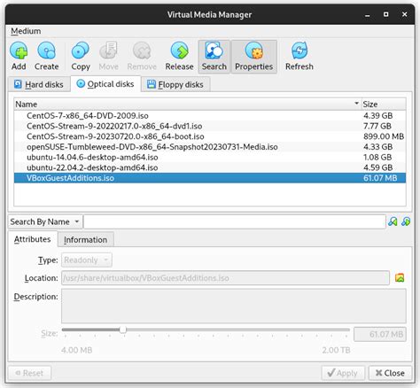
Task: Open the Search By Name dropdown
Action: (45, 221)
